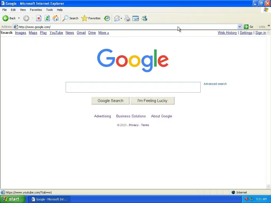Open the Maps link
Screen dimensions: 271x203
click(33, 33)
